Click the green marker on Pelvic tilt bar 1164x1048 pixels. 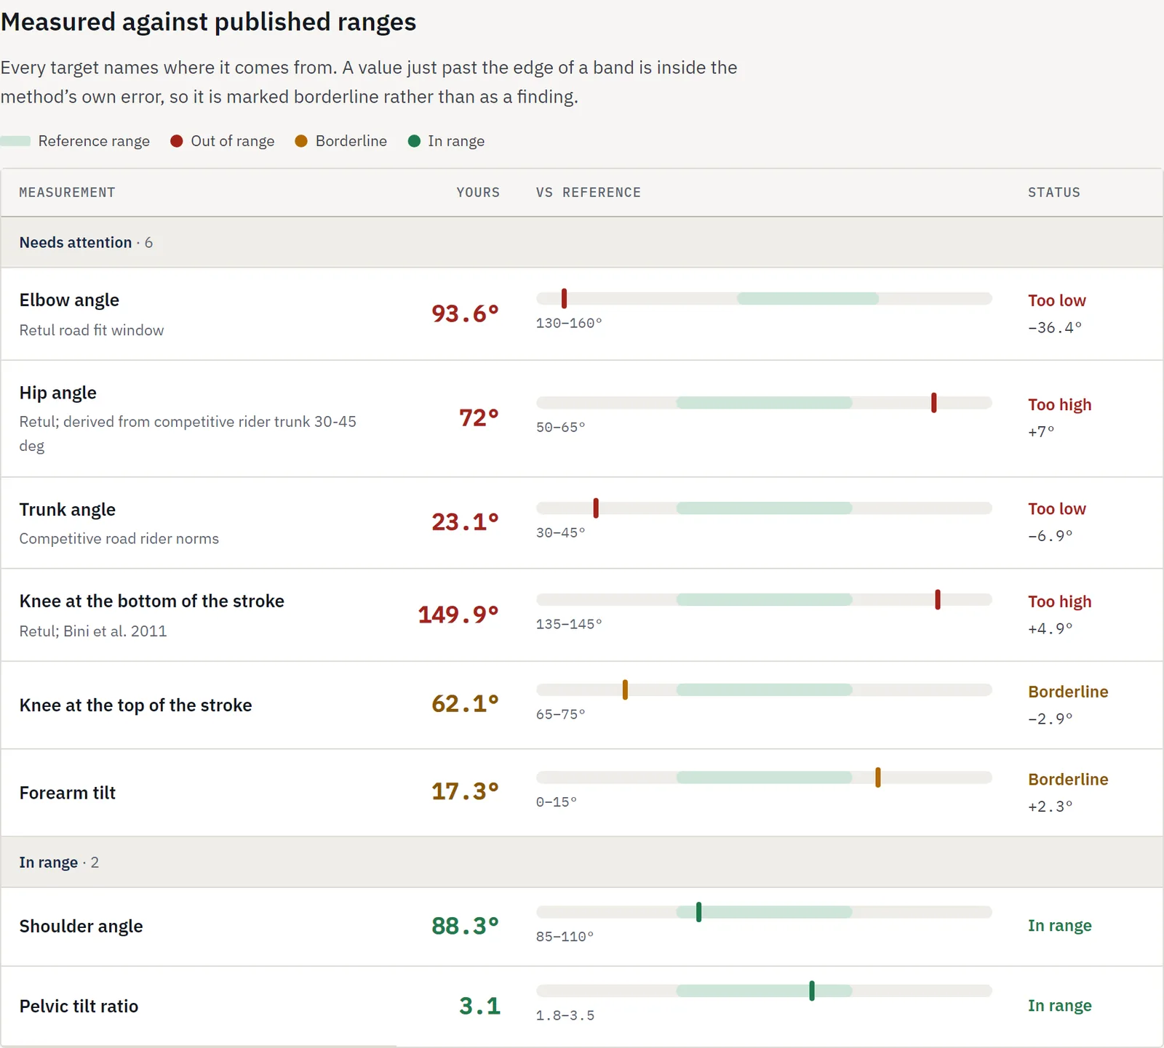(x=812, y=991)
